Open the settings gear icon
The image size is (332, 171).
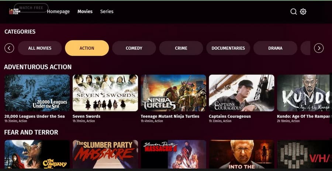[303, 11]
